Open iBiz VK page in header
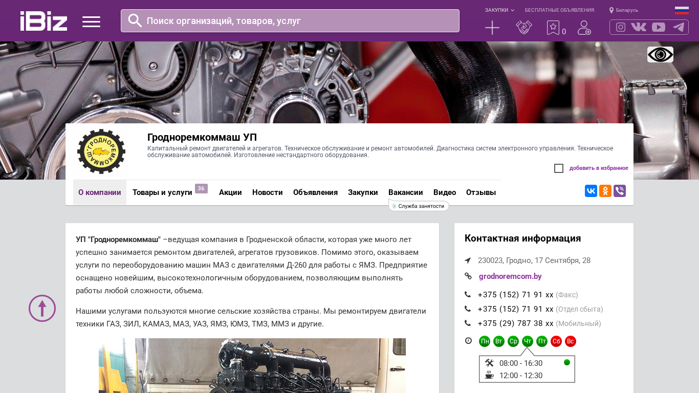699x393 pixels. coord(639,27)
